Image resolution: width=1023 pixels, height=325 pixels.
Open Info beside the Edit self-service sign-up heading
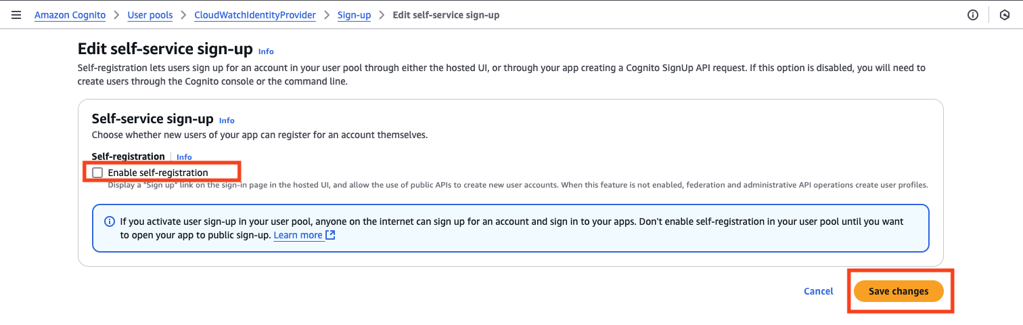pyautogui.click(x=266, y=51)
